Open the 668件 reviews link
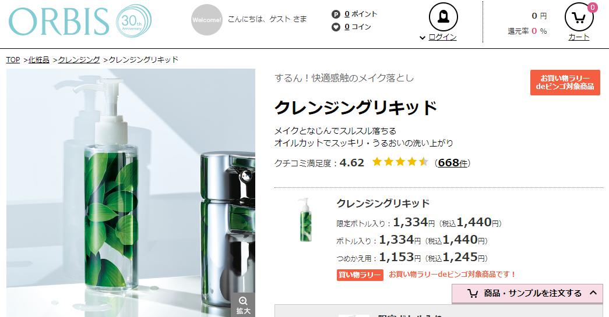Viewport: 609px width, 317px height. 452,163
